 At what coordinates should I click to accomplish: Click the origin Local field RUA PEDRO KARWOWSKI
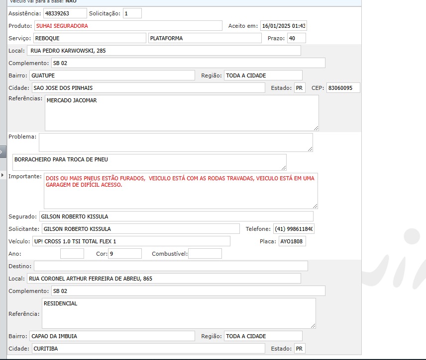(x=164, y=51)
